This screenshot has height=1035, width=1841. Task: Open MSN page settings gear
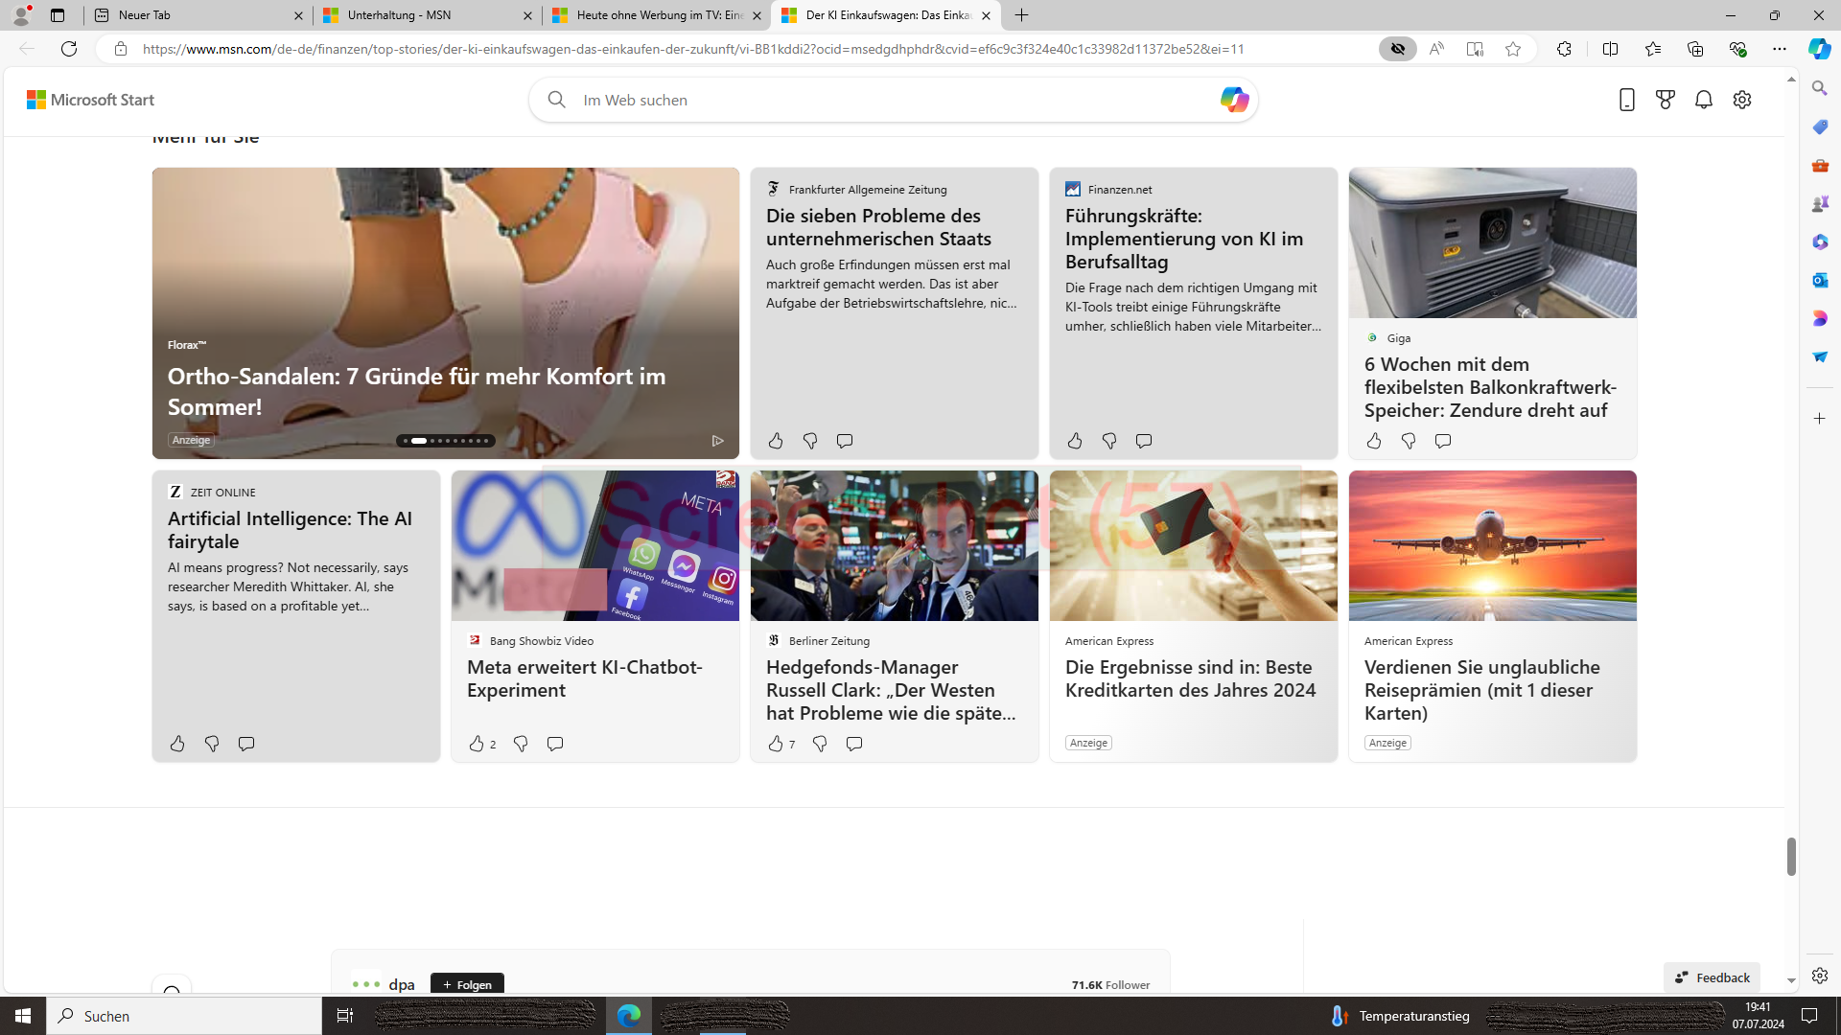[1741, 100]
